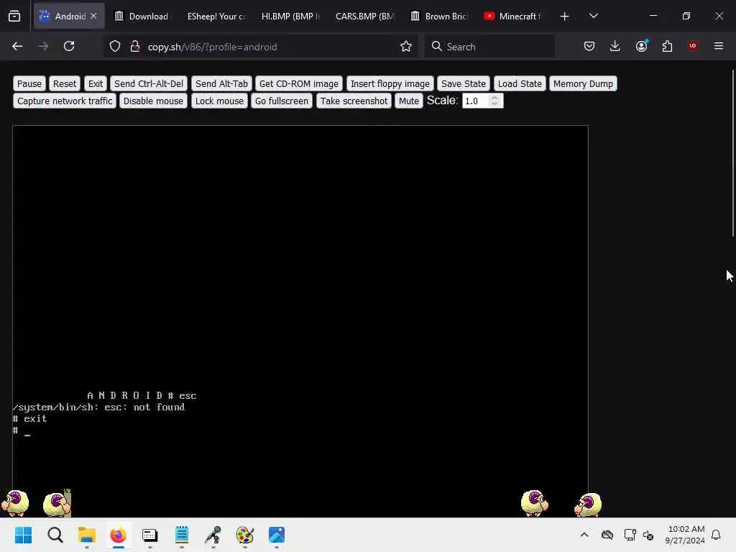The width and height of the screenshot is (736, 552).
Task: Open the Firefox account icon
Action: pos(641,46)
